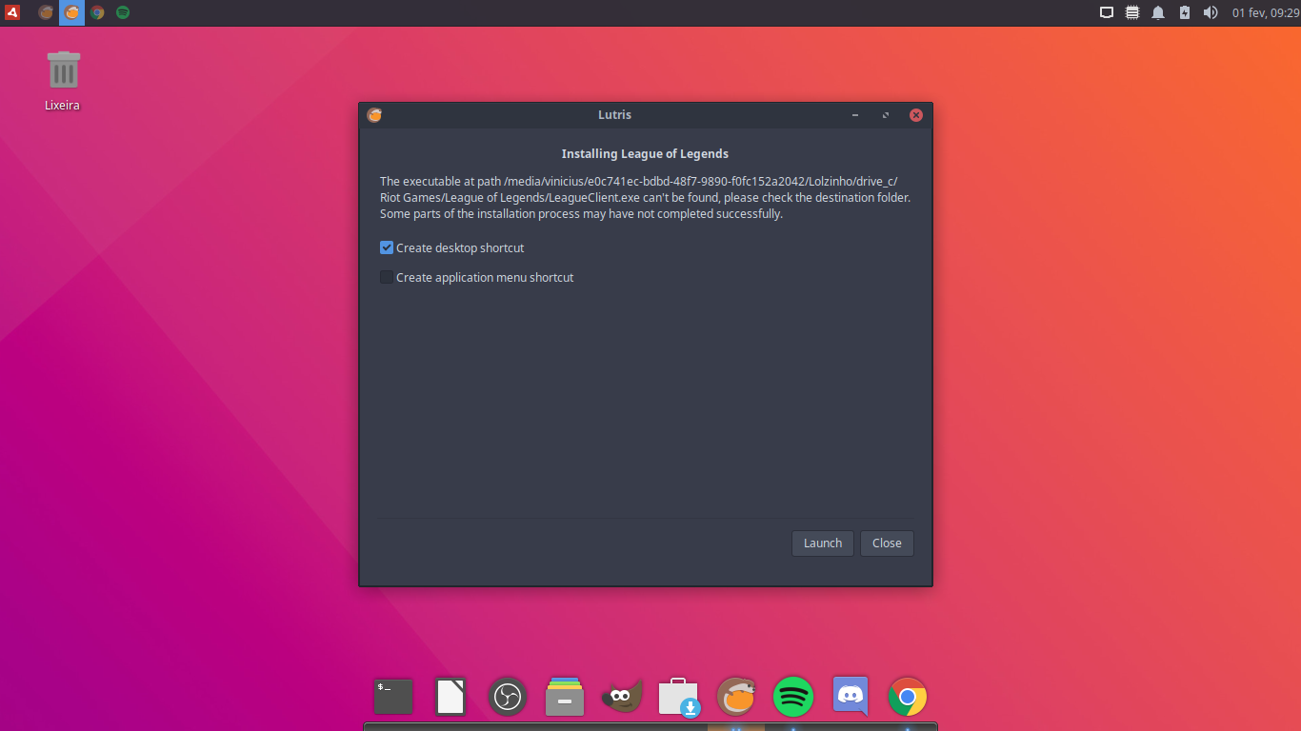Open the display tray icon in top panel

[x=1107, y=12]
